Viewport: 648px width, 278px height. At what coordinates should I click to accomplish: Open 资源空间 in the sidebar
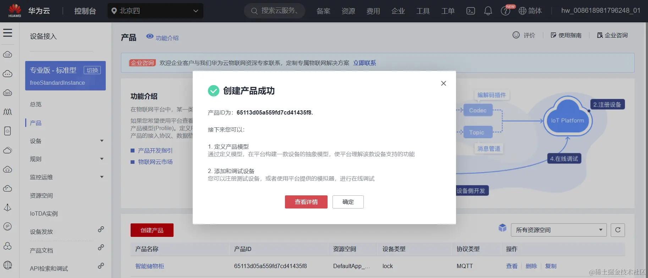pyautogui.click(x=41, y=195)
